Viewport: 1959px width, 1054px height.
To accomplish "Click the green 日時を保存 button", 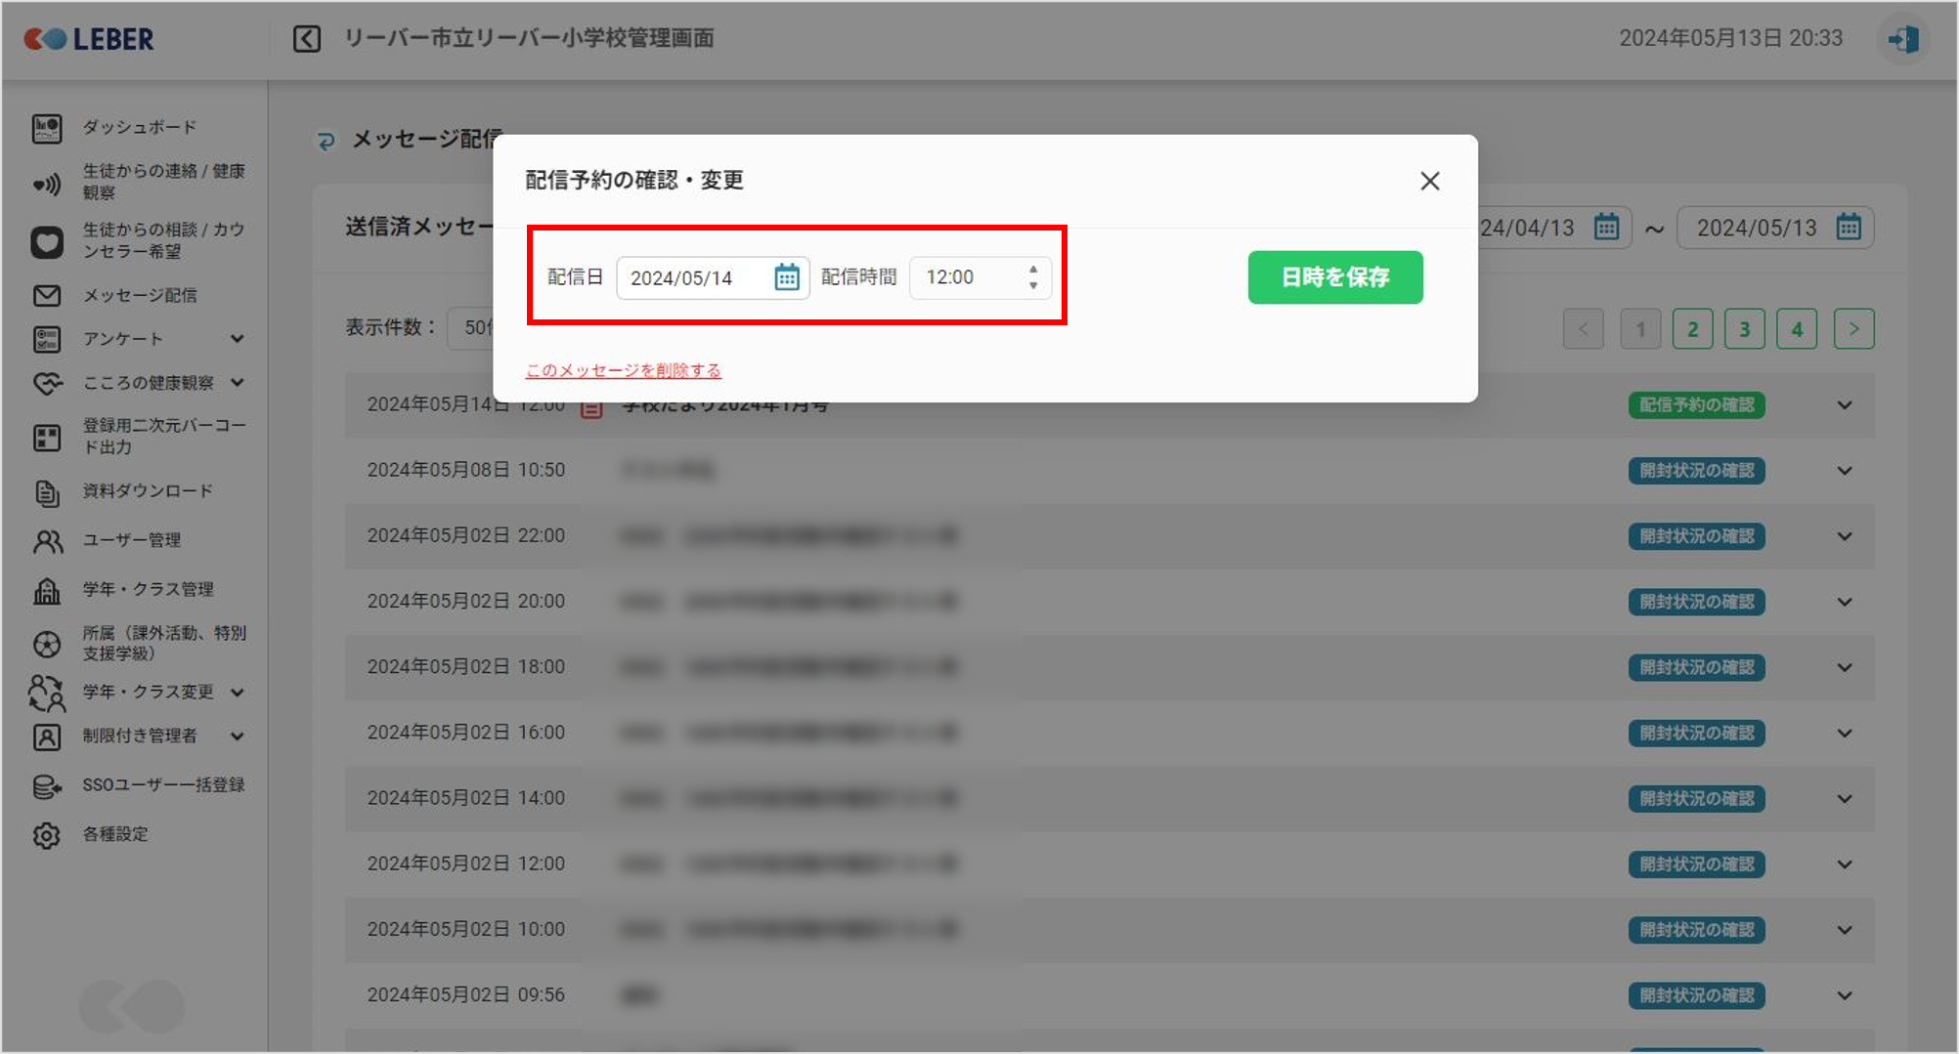I will (1334, 277).
